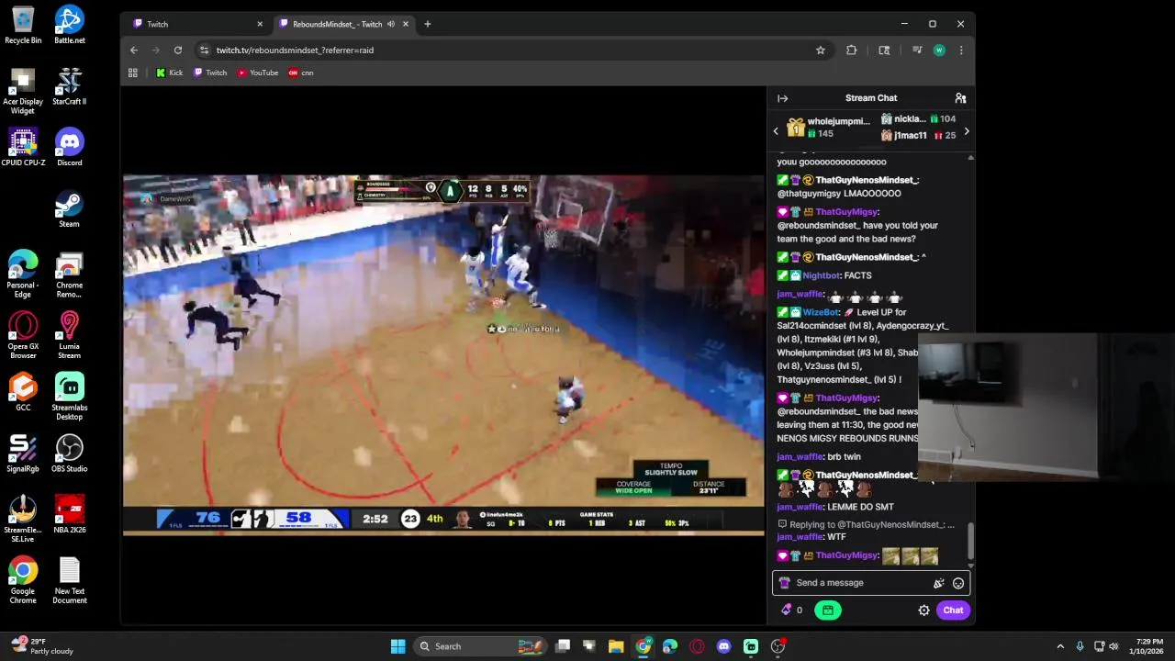
Task: Open File Explorer from taskbar
Action: tap(616, 646)
